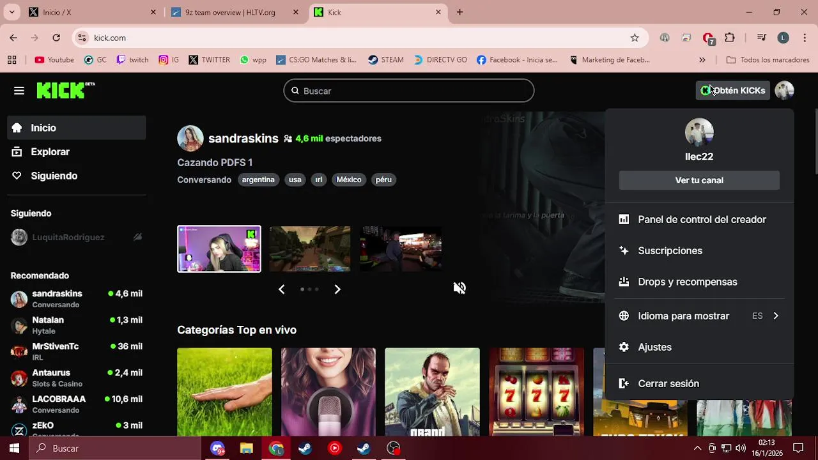Expand Idioma para mostrar submenu
Viewport: 818px width, 460px height.
point(699,316)
